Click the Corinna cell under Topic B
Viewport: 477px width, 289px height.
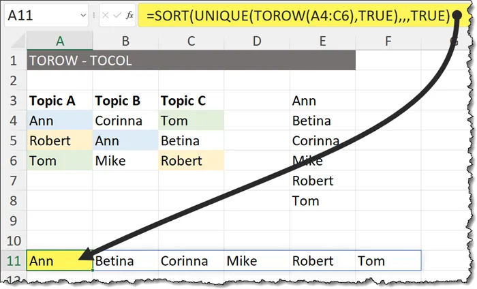(x=125, y=121)
